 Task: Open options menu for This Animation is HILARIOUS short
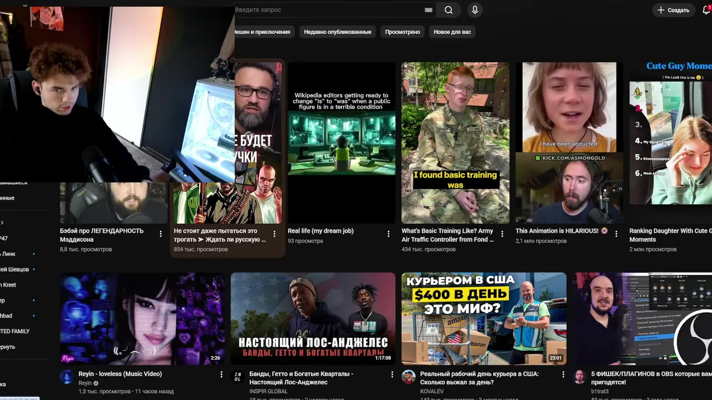coord(616,234)
